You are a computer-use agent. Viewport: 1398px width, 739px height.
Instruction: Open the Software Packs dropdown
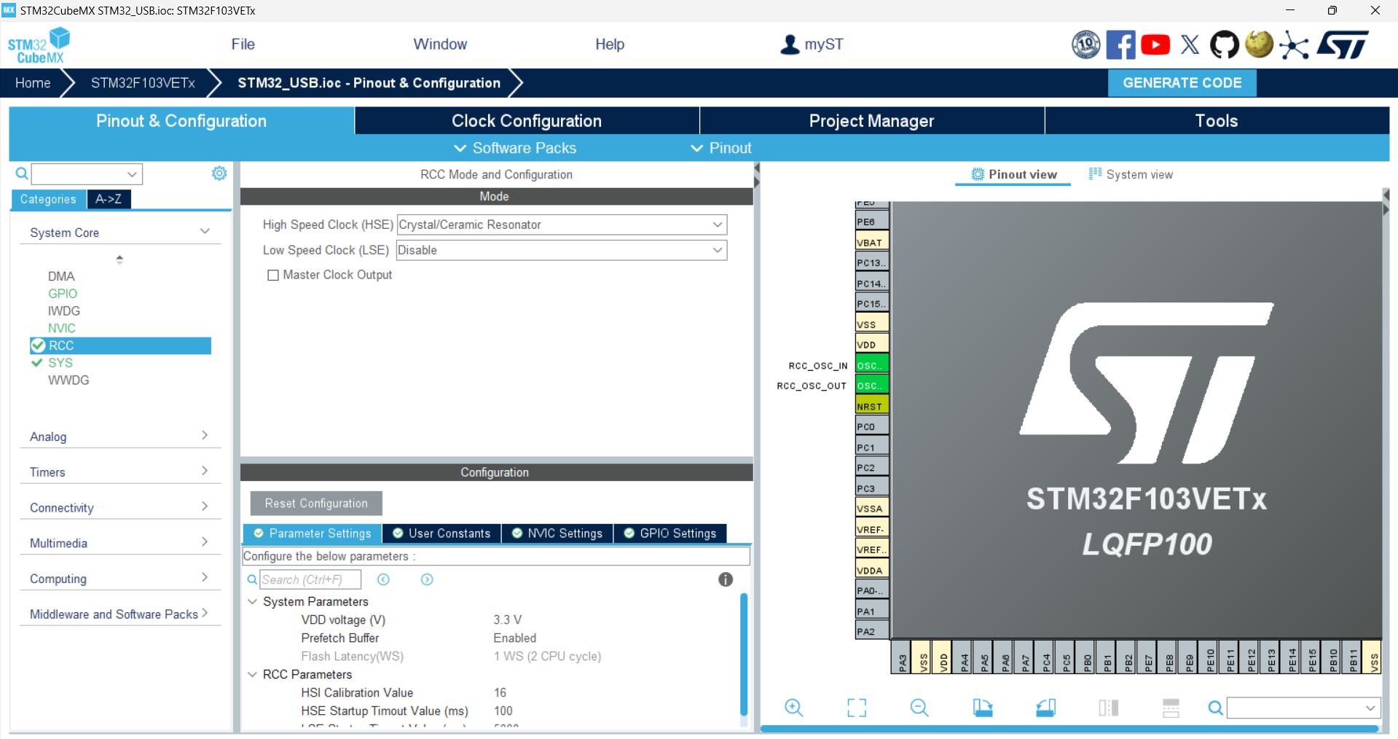(515, 148)
